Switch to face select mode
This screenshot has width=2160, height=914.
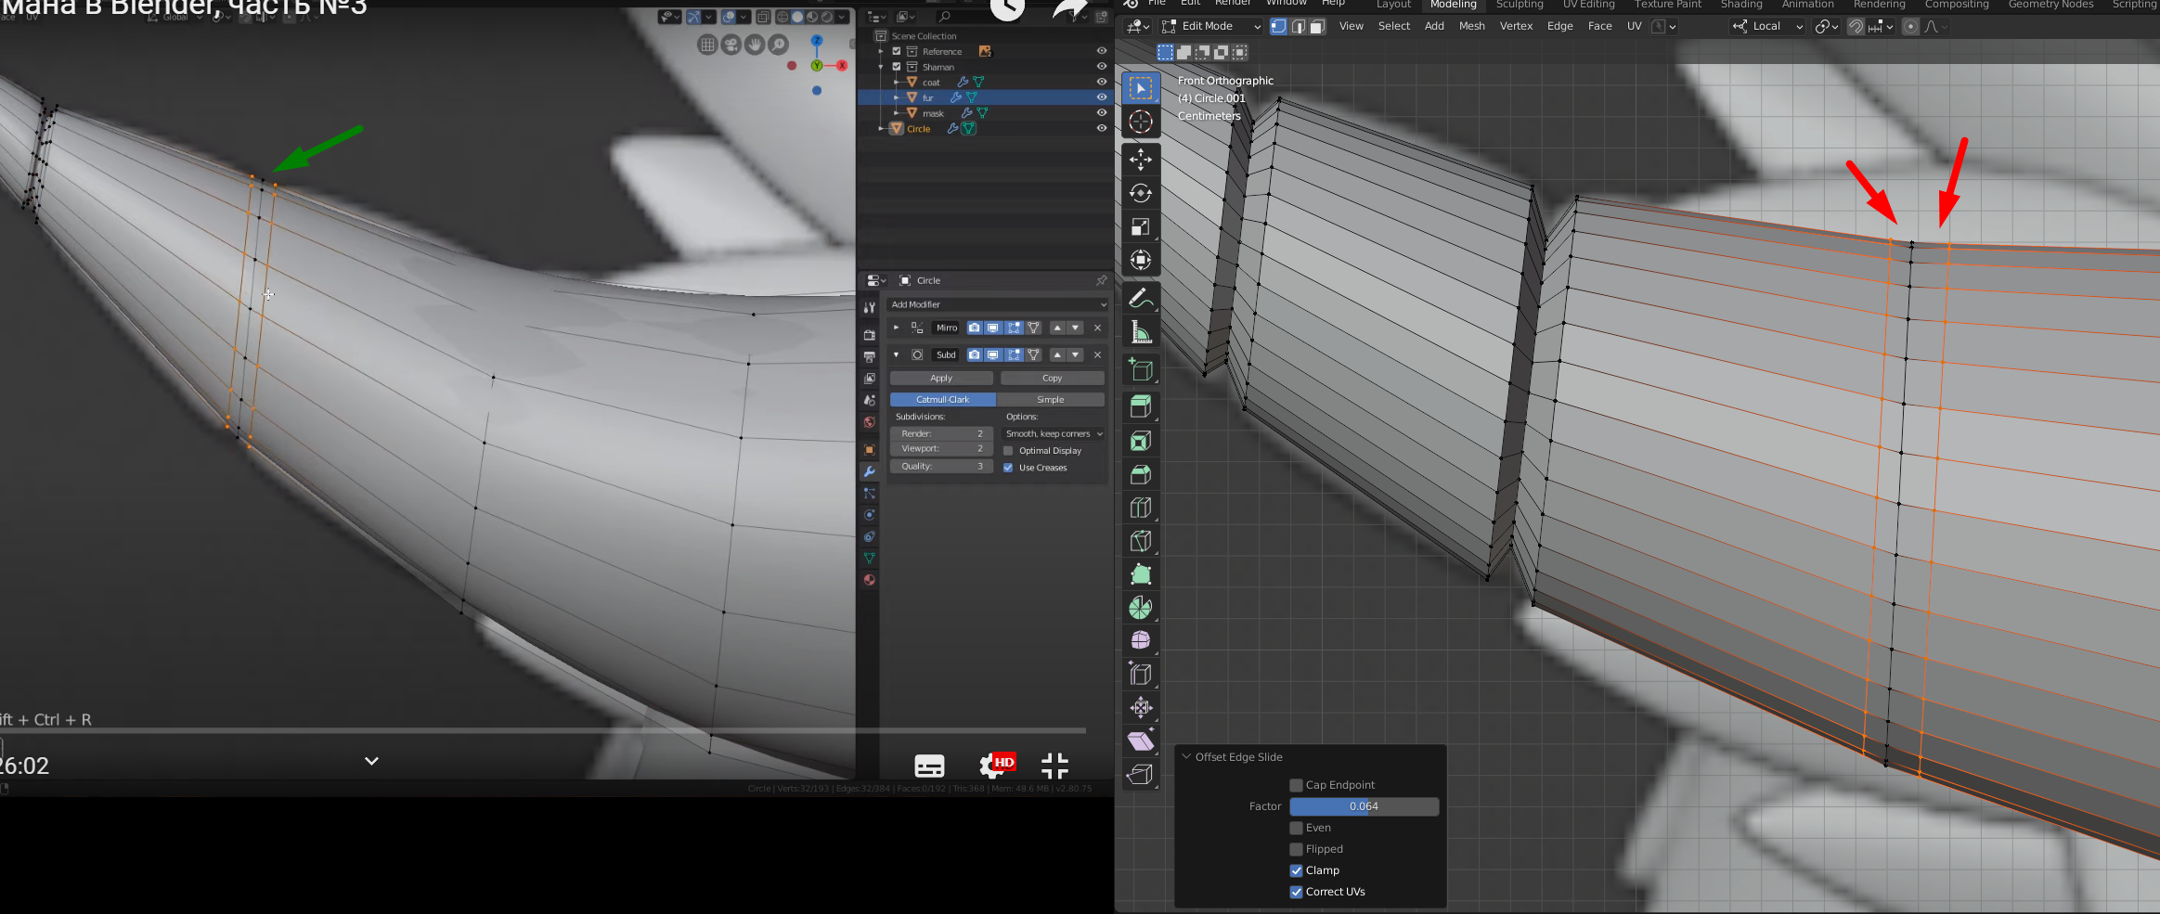point(1317,26)
